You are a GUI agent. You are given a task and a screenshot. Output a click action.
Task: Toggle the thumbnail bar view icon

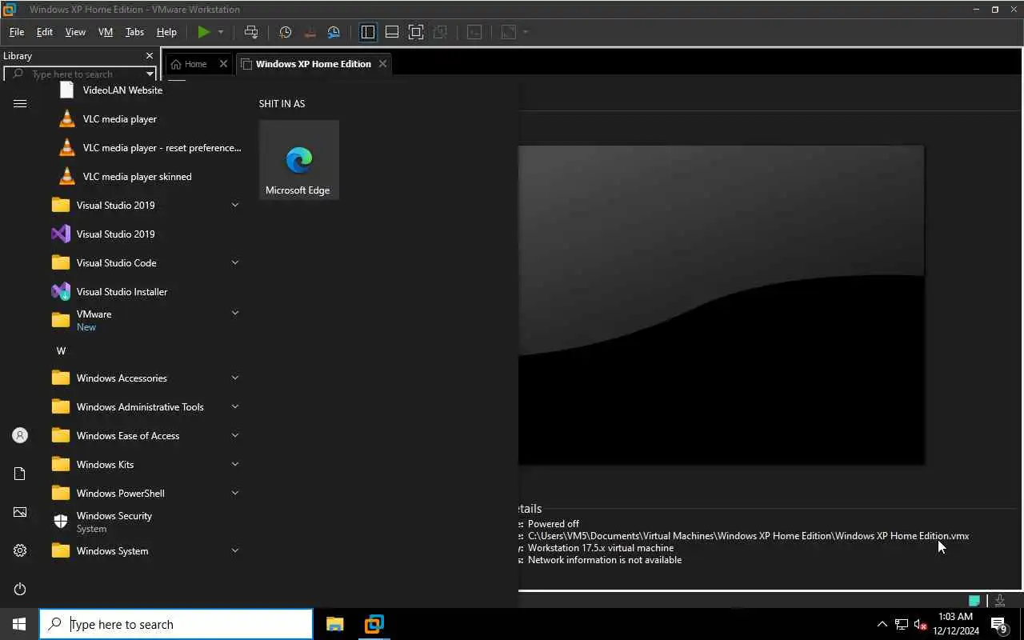point(392,32)
